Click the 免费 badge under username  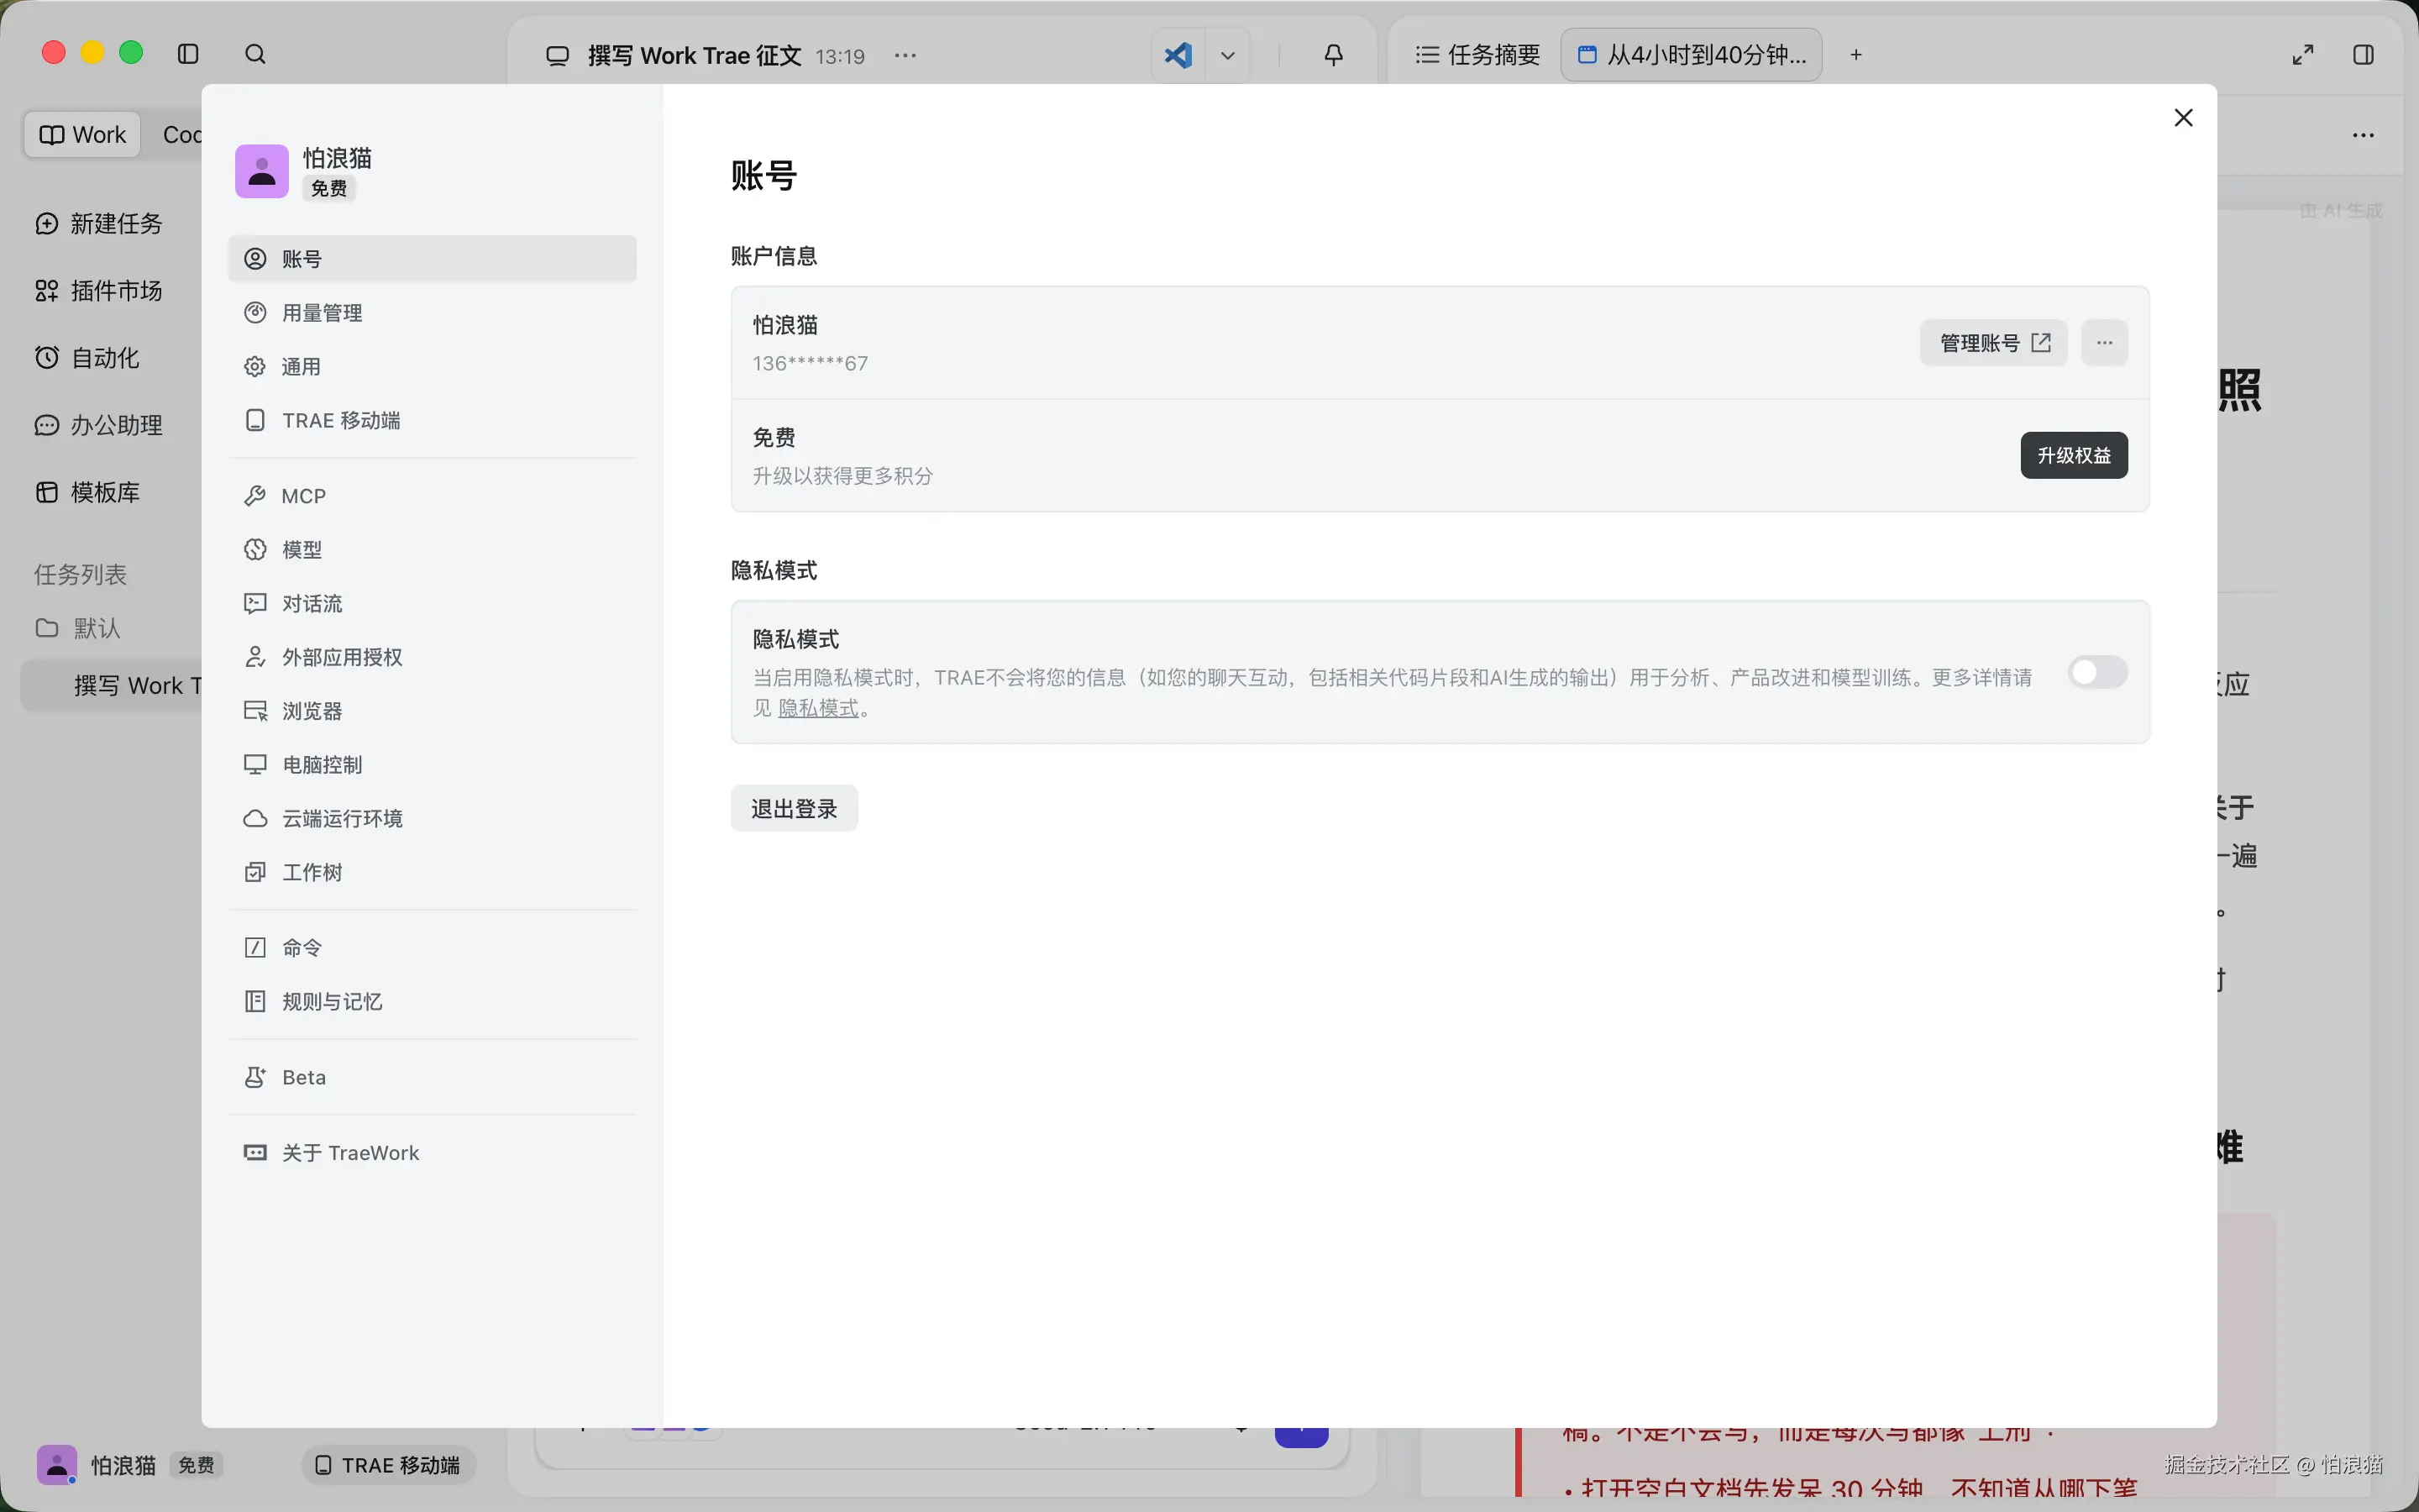(x=329, y=188)
